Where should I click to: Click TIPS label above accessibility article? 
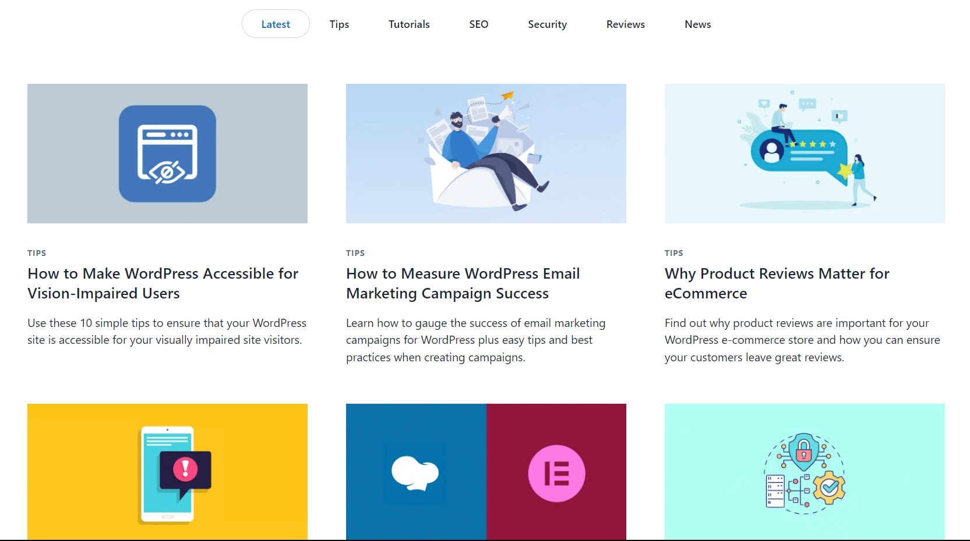click(x=37, y=253)
